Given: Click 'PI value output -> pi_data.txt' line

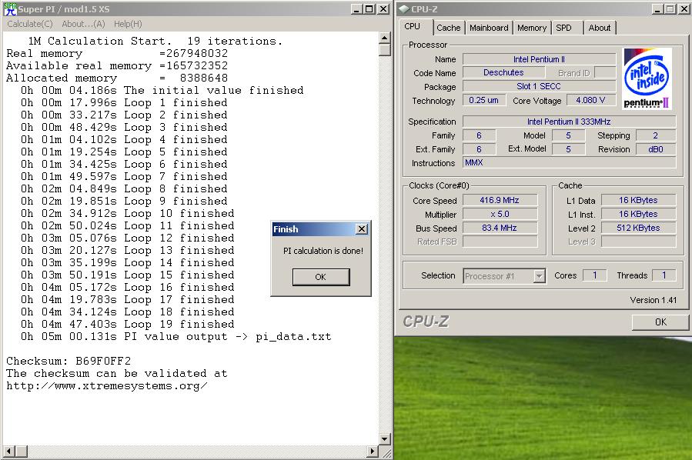Looking at the screenshot, I should 176,336.
